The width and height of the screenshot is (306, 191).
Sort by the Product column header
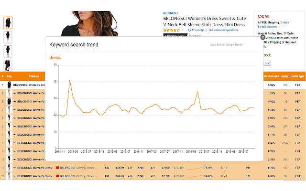point(34,76)
